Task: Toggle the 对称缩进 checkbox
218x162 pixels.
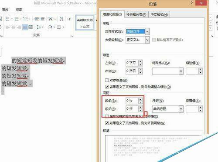Action: [107, 80]
